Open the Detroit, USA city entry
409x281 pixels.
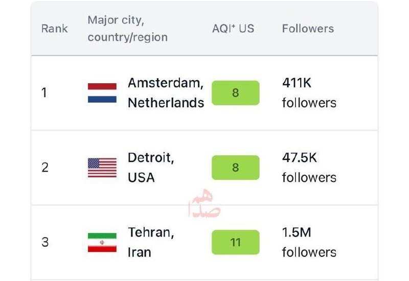click(x=151, y=167)
